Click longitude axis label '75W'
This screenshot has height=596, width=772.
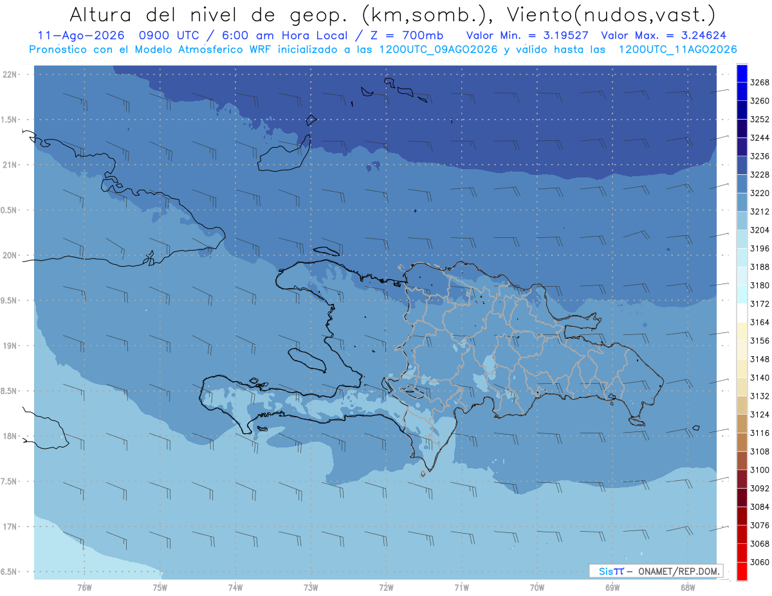(x=160, y=588)
